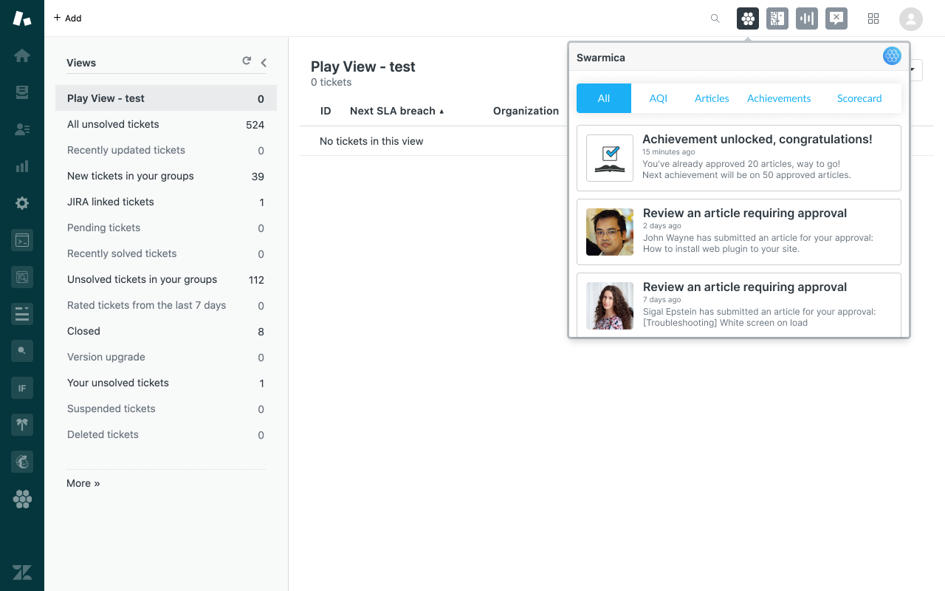Click the Zendesk logo at sidebar bottom

(22, 572)
